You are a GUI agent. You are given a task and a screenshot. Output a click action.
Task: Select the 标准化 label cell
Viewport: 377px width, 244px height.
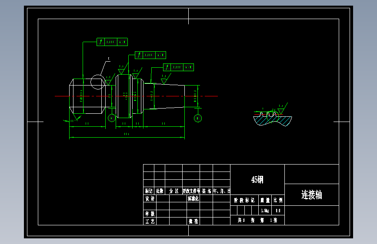194,198
